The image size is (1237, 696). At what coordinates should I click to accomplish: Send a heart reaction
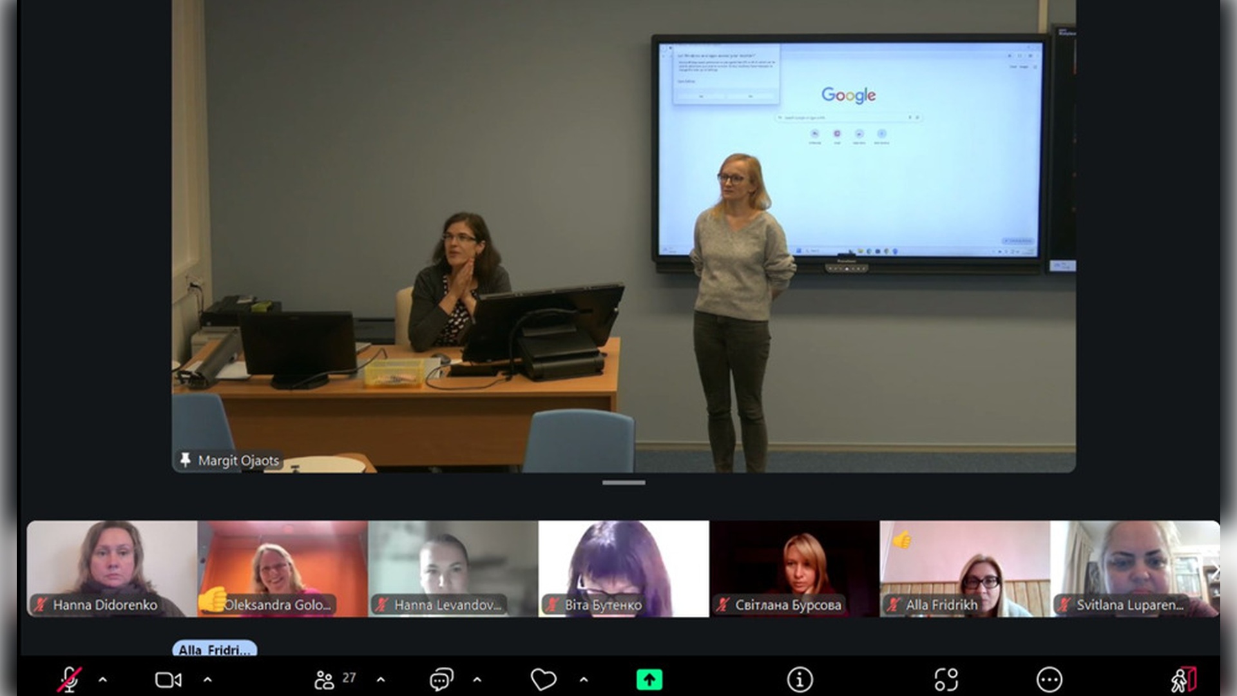pyautogui.click(x=543, y=679)
